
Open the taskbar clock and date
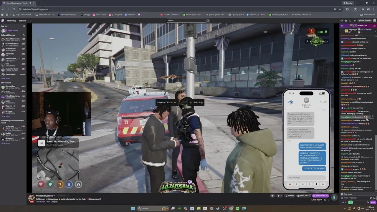tap(370, 208)
